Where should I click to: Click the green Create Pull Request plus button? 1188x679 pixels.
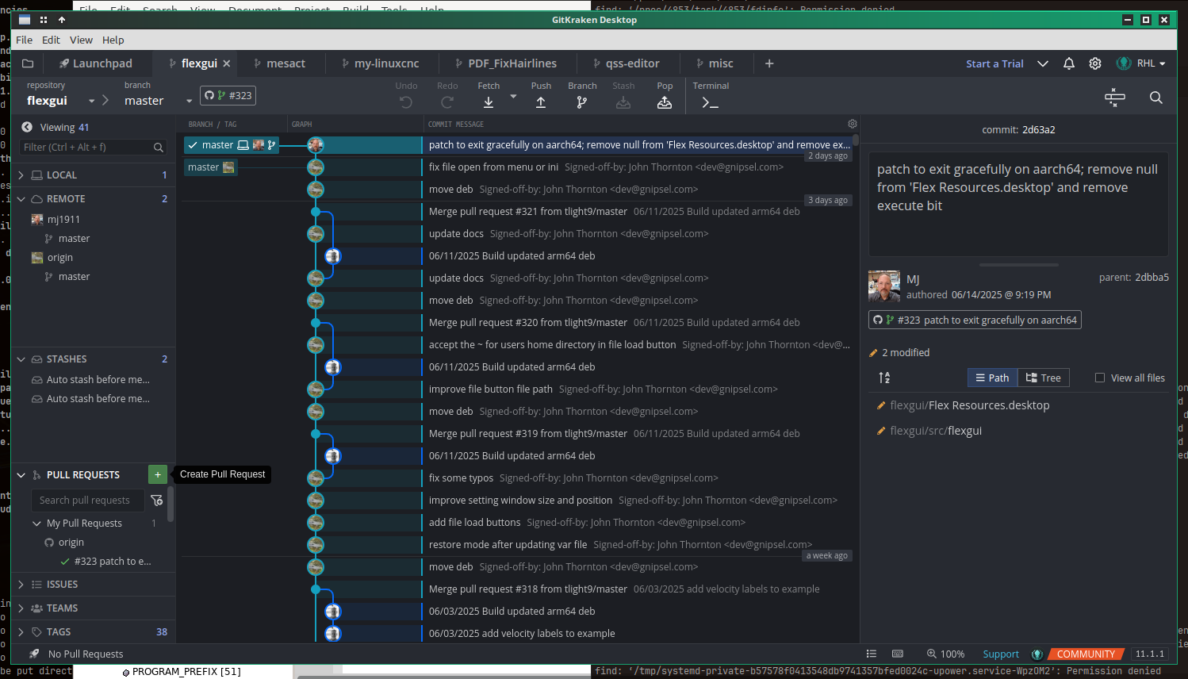(x=158, y=474)
